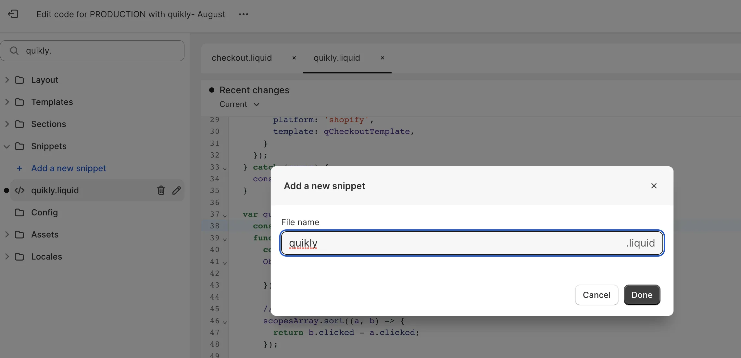Click the Done button
Image resolution: width=741 pixels, height=358 pixels.
pyautogui.click(x=641, y=295)
